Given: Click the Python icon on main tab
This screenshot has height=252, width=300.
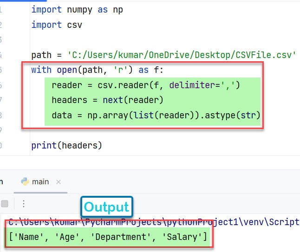Looking at the screenshot, I should [25, 181].
